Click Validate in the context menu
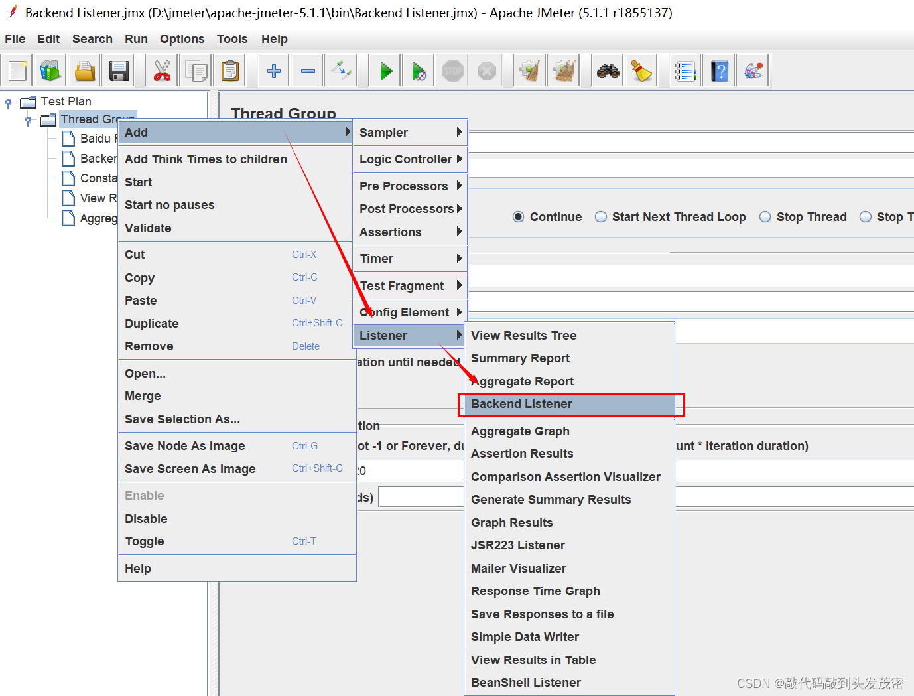914x696 pixels. tap(237, 228)
